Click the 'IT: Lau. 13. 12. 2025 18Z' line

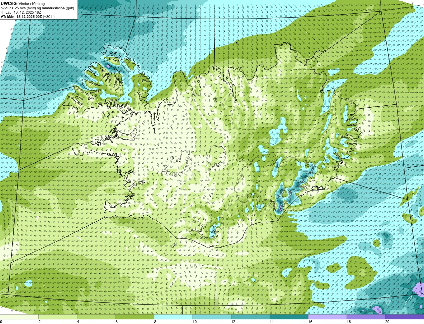(x=21, y=12)
